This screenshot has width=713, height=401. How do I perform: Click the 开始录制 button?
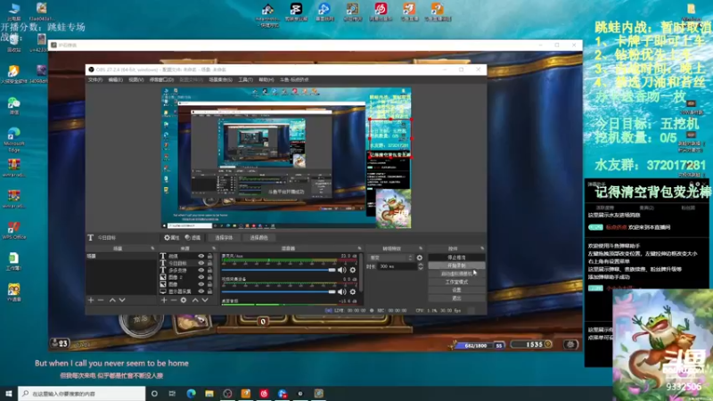point(456,266)
